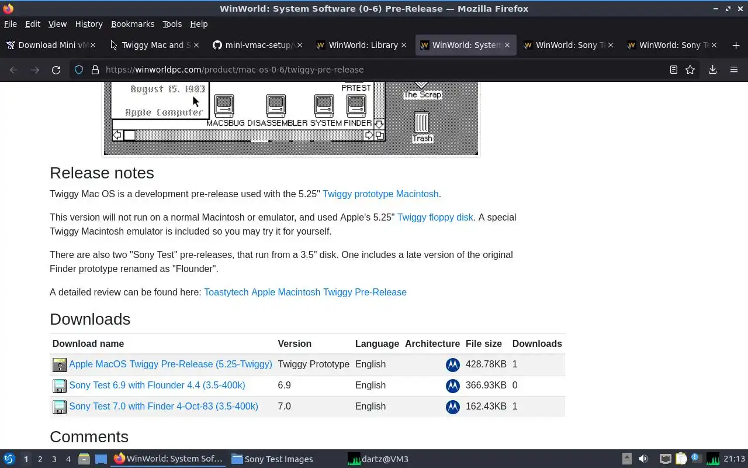Close the mini-vmac-setup tab
This screenshot has width=748, height=468.
coord(300,45)
